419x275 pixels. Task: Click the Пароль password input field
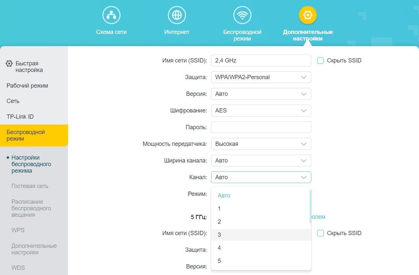(261, 127)
